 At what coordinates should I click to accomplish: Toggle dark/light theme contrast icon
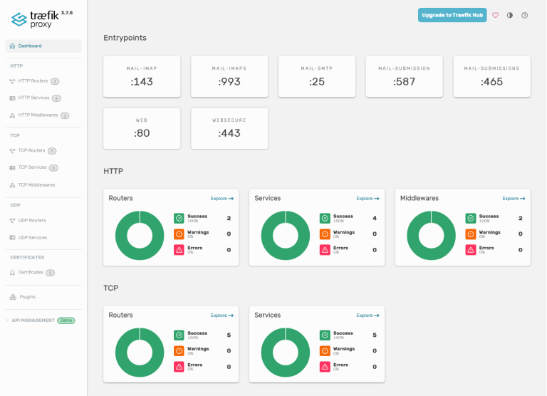510,15
